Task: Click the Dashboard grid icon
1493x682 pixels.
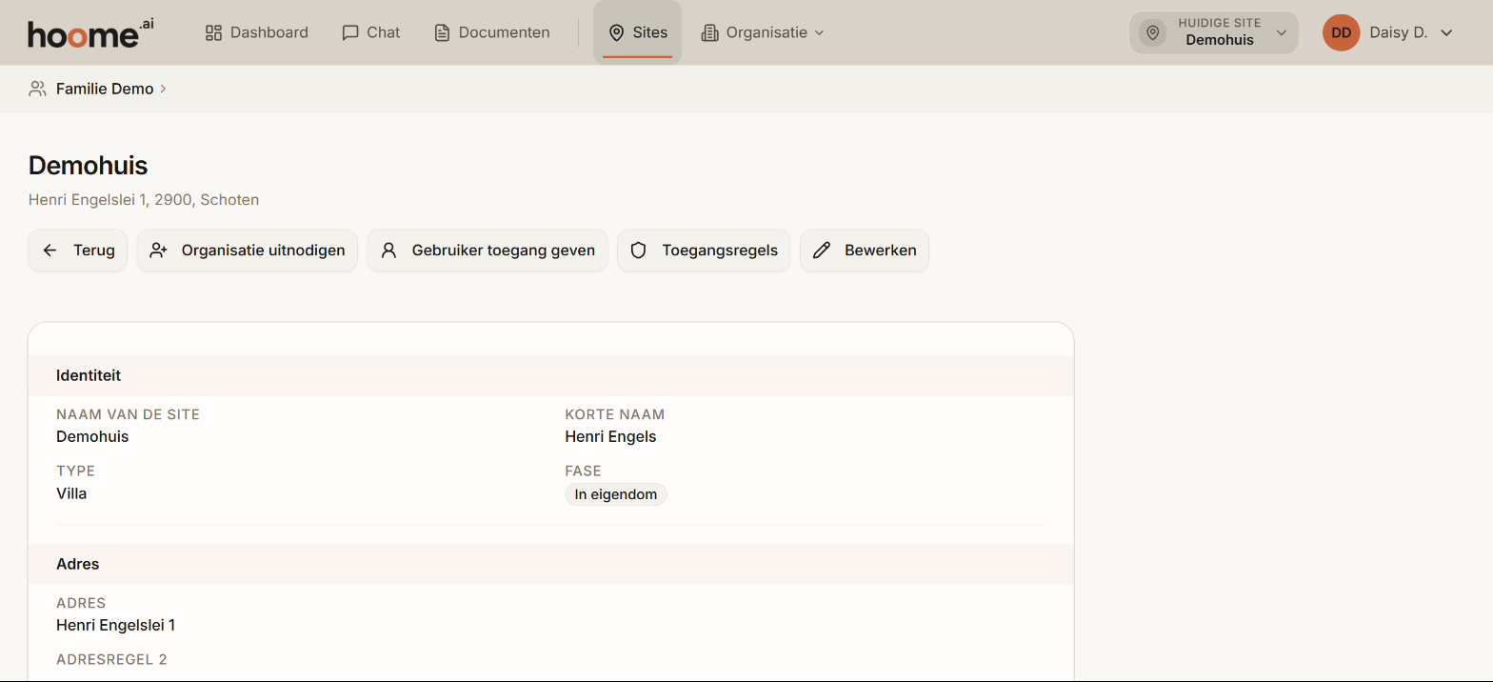Action: point(213,32)
